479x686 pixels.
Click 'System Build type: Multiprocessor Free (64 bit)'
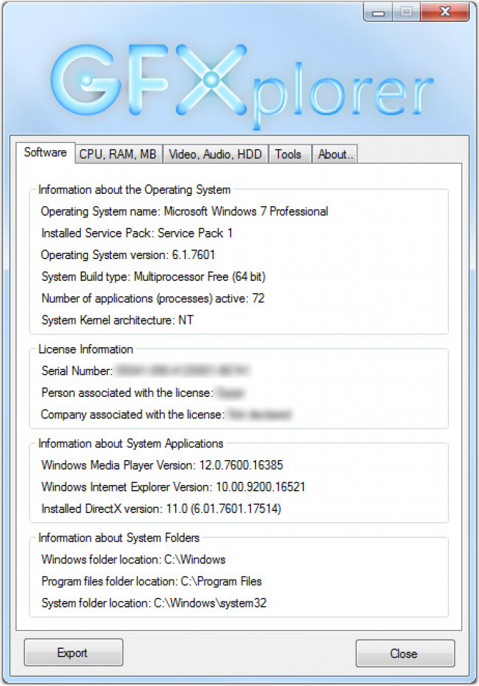153,276
